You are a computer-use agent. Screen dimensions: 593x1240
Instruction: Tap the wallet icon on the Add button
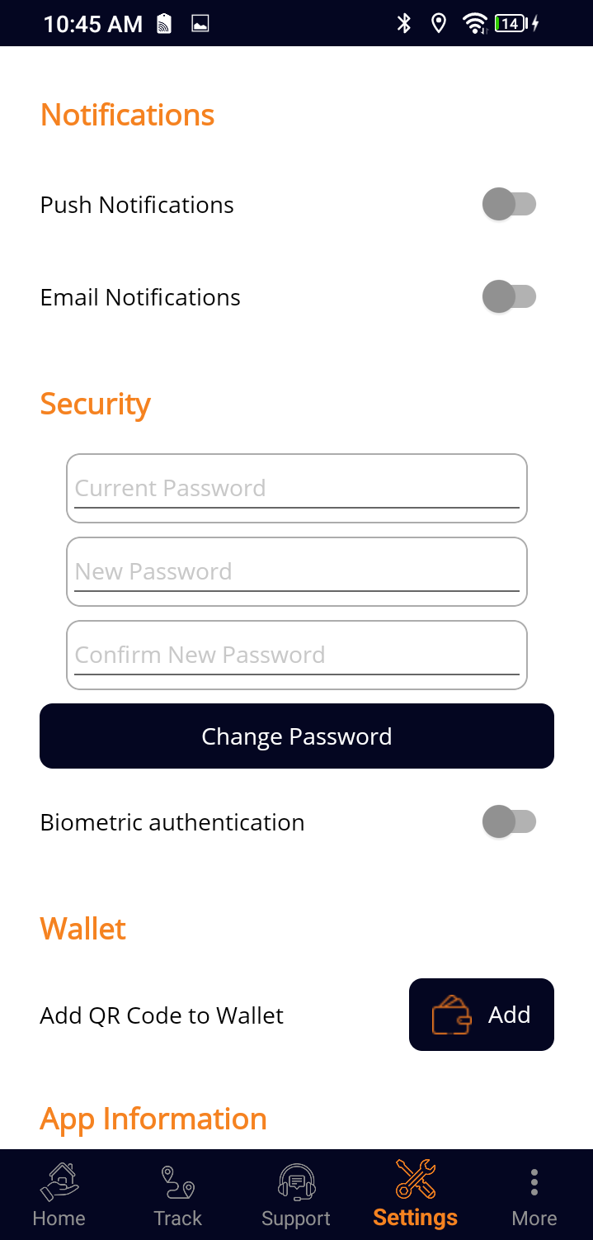(449, 1015)
